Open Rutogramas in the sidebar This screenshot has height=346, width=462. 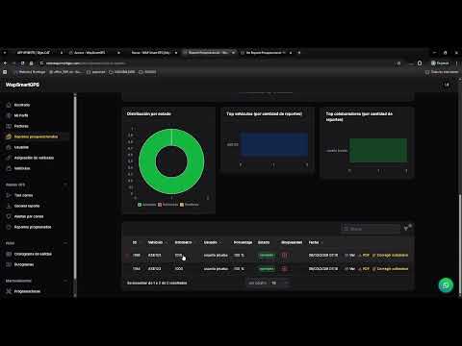(24, 264)
